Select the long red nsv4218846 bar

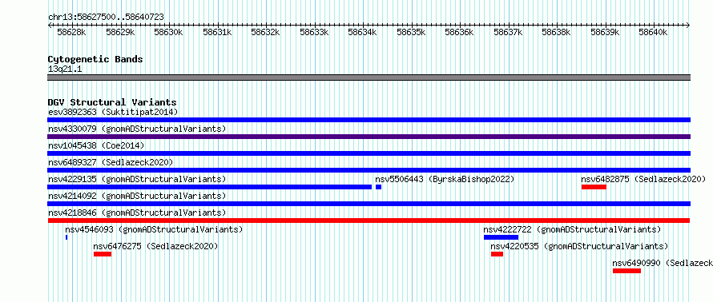[369, 221]
